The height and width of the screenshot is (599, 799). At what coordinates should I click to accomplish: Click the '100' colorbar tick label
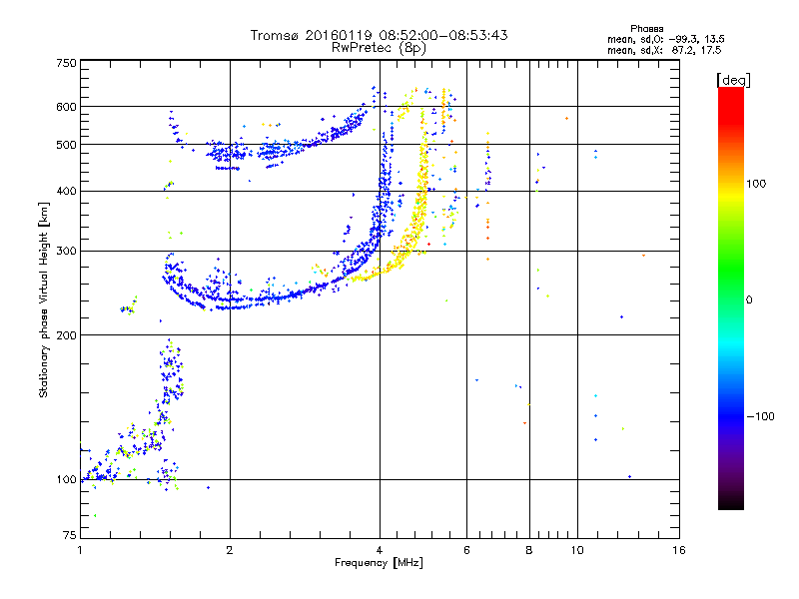(756, 184)
